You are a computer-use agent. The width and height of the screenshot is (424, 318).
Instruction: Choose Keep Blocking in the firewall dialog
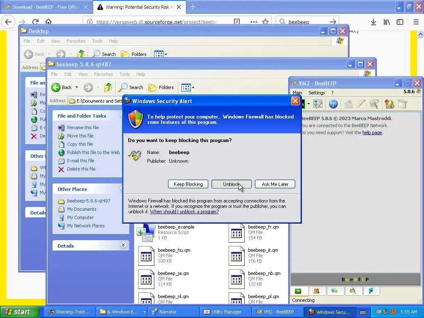[x=188, y=184]
